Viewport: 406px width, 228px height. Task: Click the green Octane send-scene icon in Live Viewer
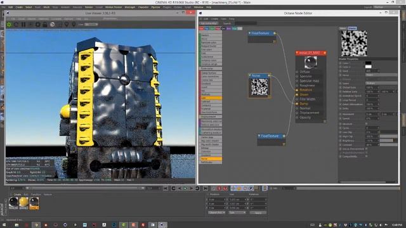coord(10,25)
